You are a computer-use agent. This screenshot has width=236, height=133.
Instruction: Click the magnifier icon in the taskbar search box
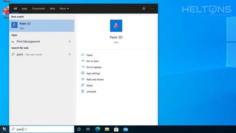[x=13, y=129]
